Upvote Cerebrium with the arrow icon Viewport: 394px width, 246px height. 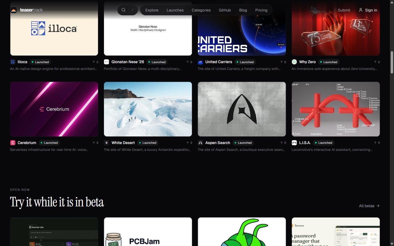coord(94,143)
